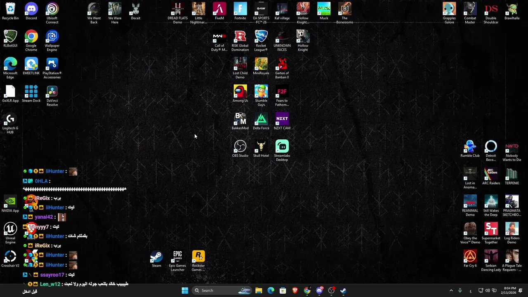The height and width of the screenshot is (297, 528).
Task: Select the Rumble Club desktop icon
Action: (470, 149)
